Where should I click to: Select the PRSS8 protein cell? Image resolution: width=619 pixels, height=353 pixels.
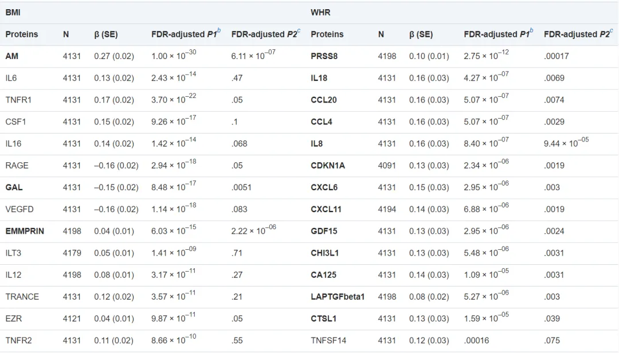click(323, 56)
